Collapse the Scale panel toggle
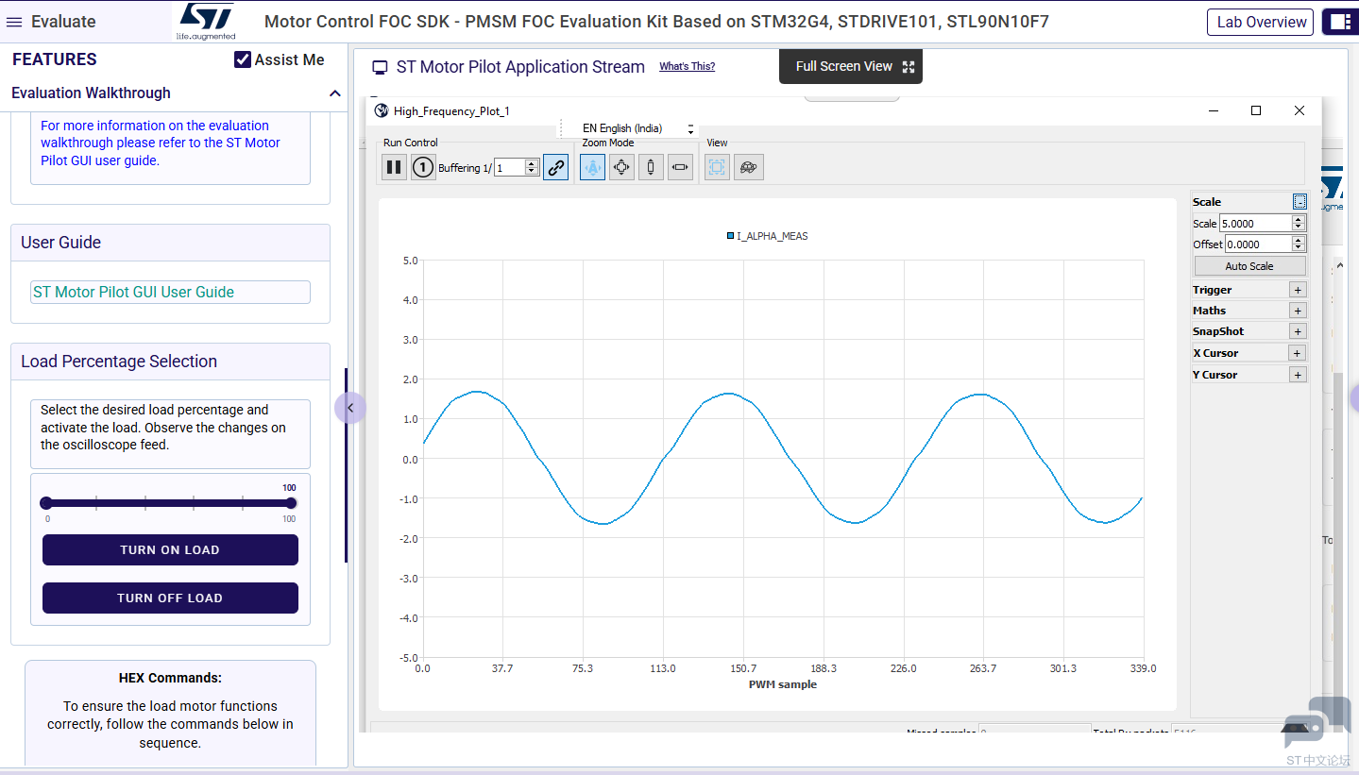 (1300, 202)
